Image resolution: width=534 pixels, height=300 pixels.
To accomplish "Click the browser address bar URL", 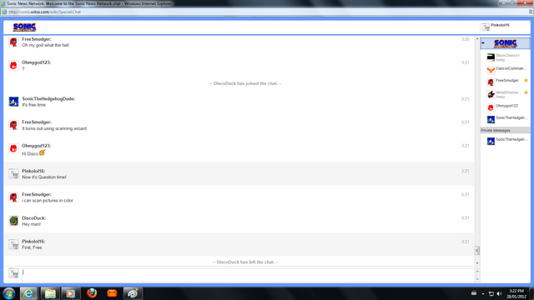I will 44,12.
